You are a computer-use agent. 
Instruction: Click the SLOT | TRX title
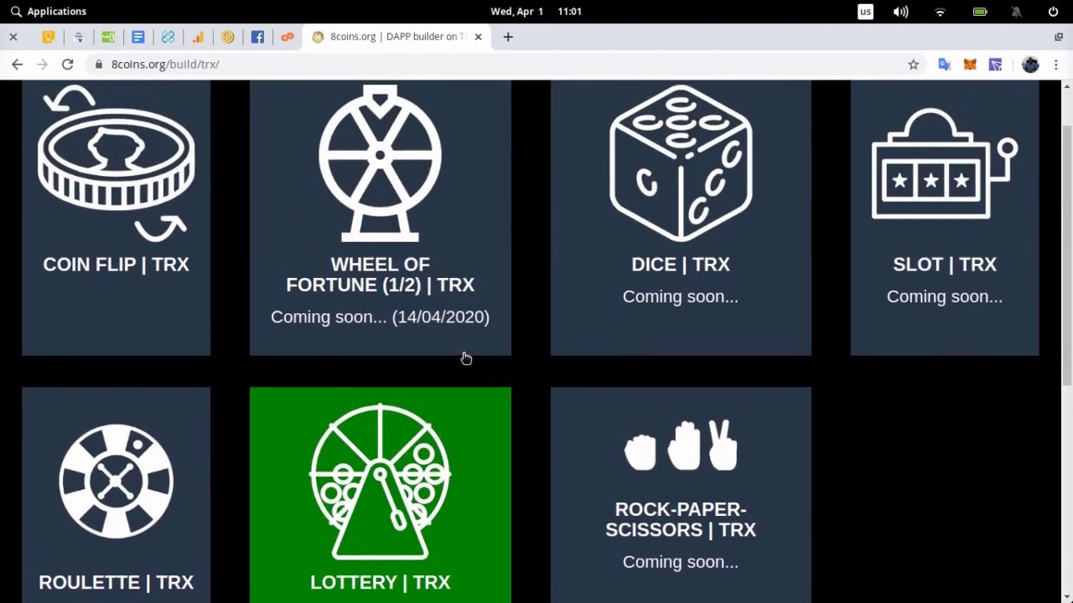coord(945,265)
